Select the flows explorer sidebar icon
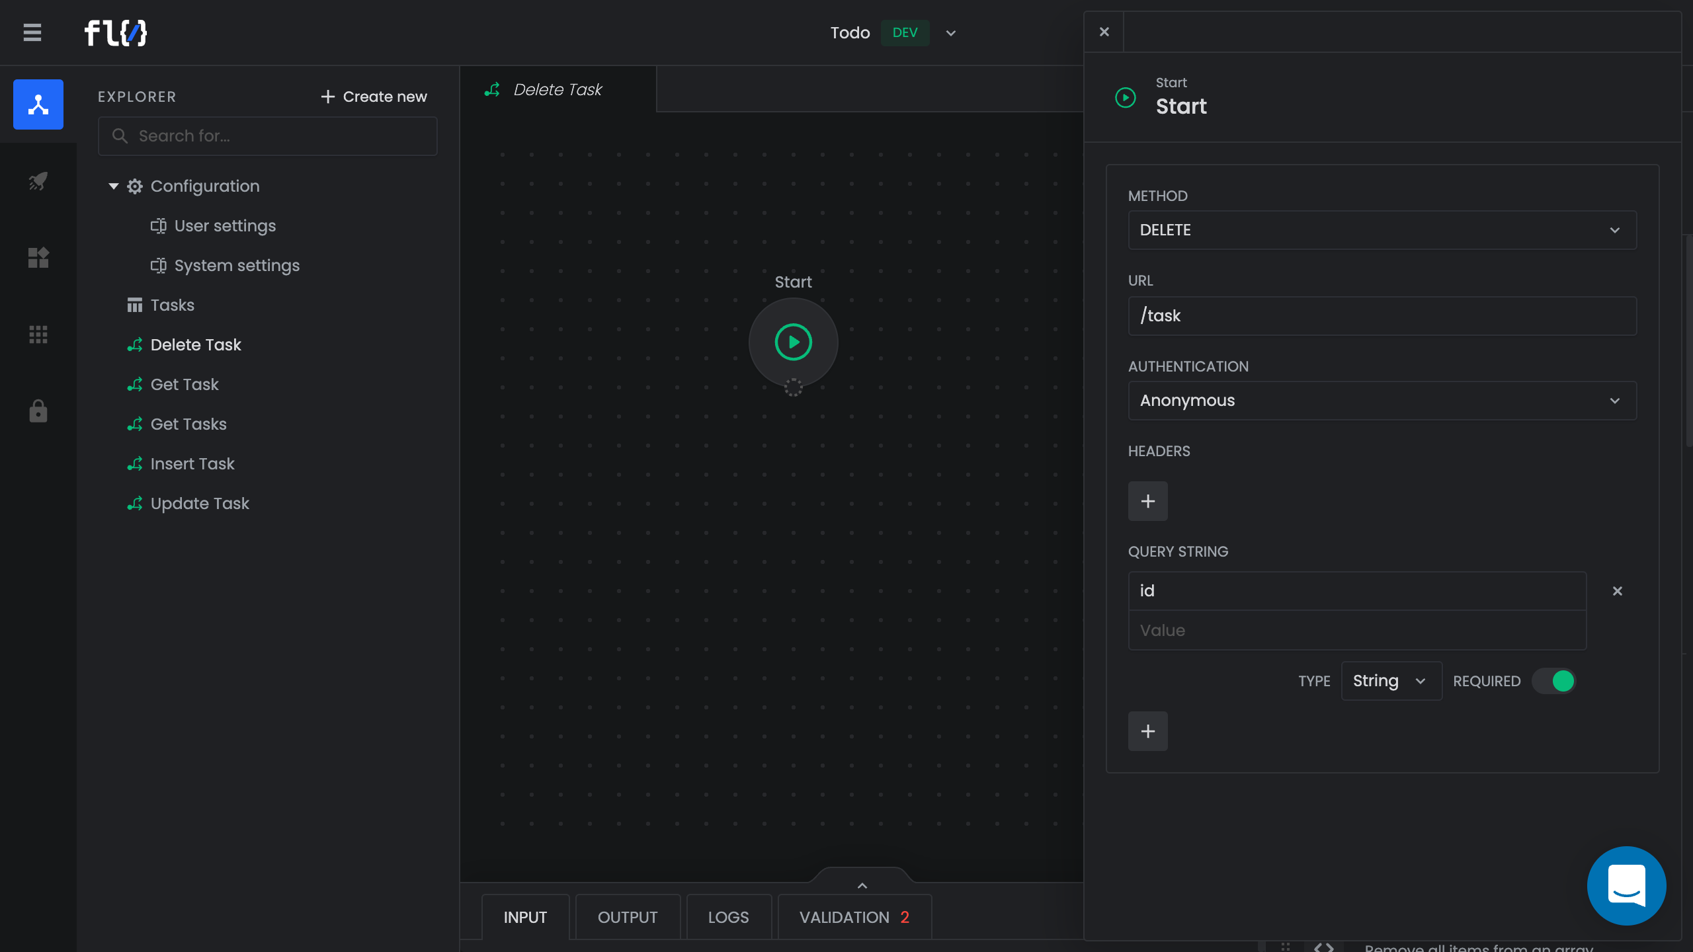This screenshot has width=1693, height=952. [x=38, y=104]
